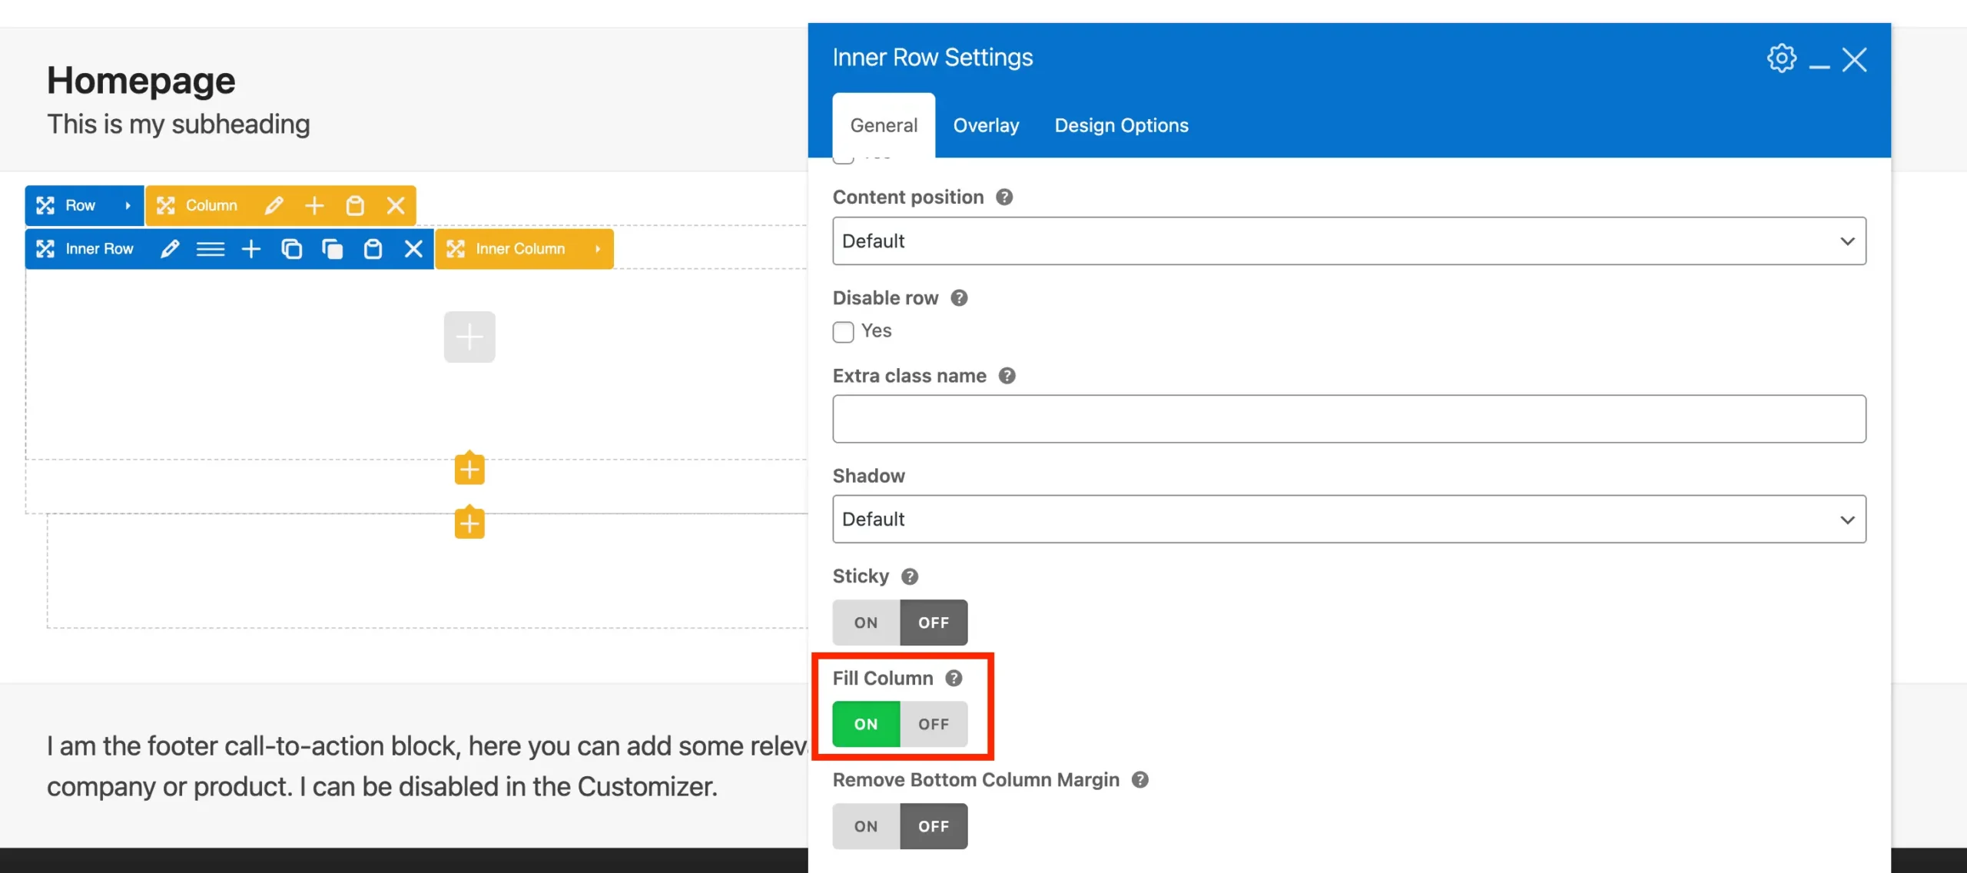Expand the Inner Column controls arrow

click(597, 248)
